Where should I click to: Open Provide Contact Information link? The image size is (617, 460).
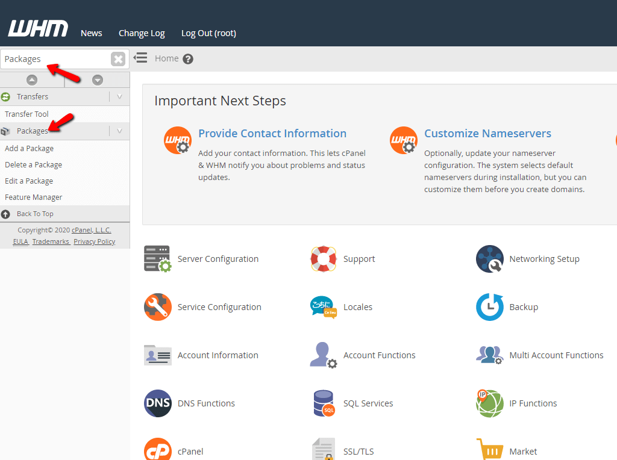(x=272, y=133)
